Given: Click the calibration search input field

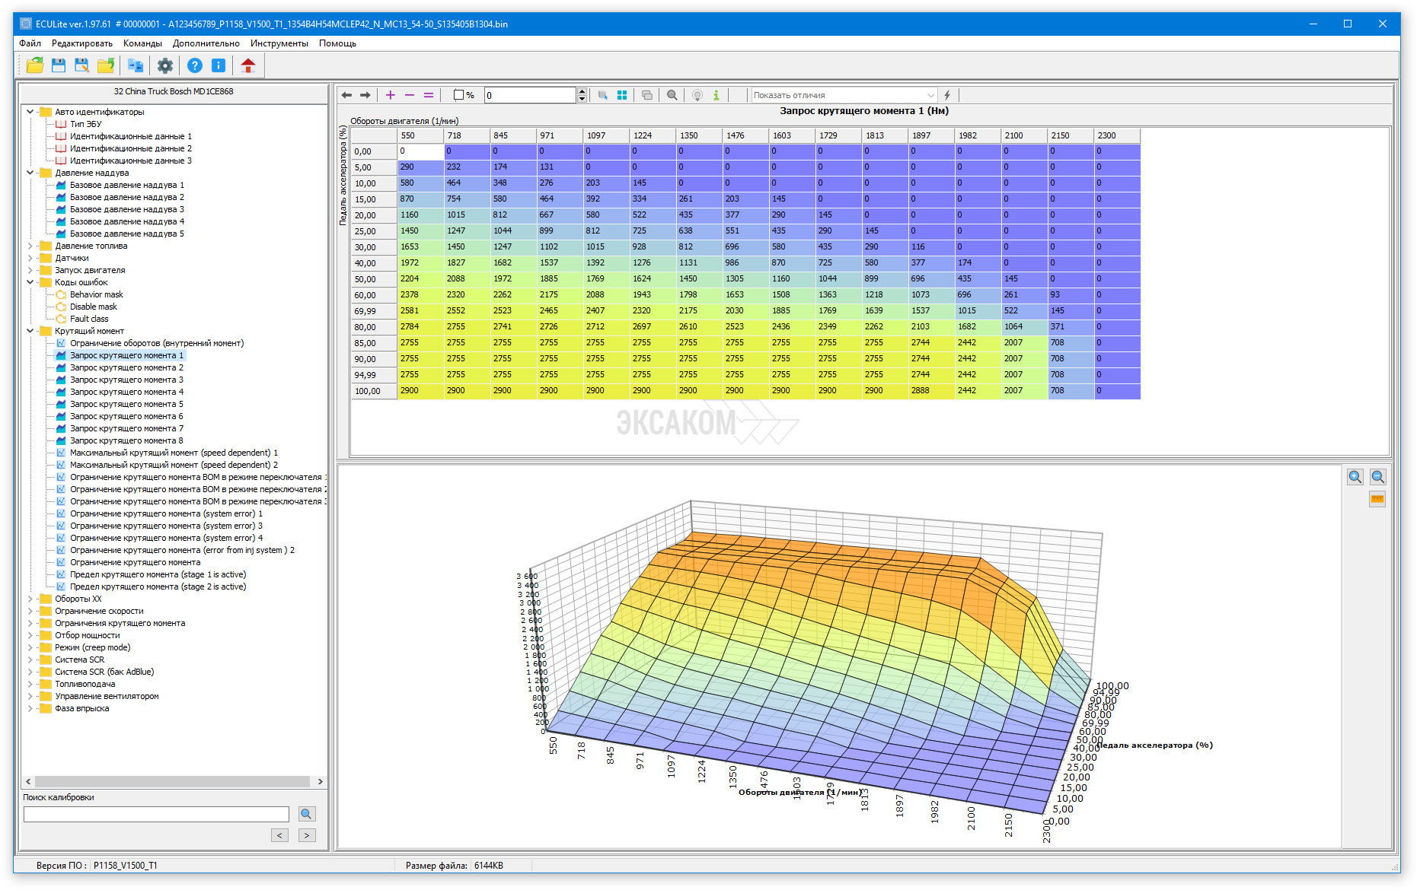Looking at the screenshot, I should pos(156,814).
